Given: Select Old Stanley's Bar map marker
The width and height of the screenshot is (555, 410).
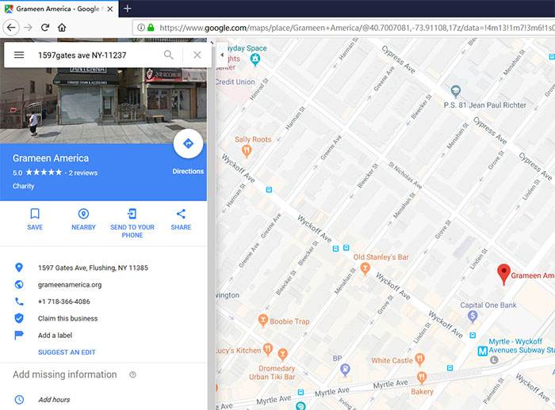Looking at the screenshot, I should 365,269.
